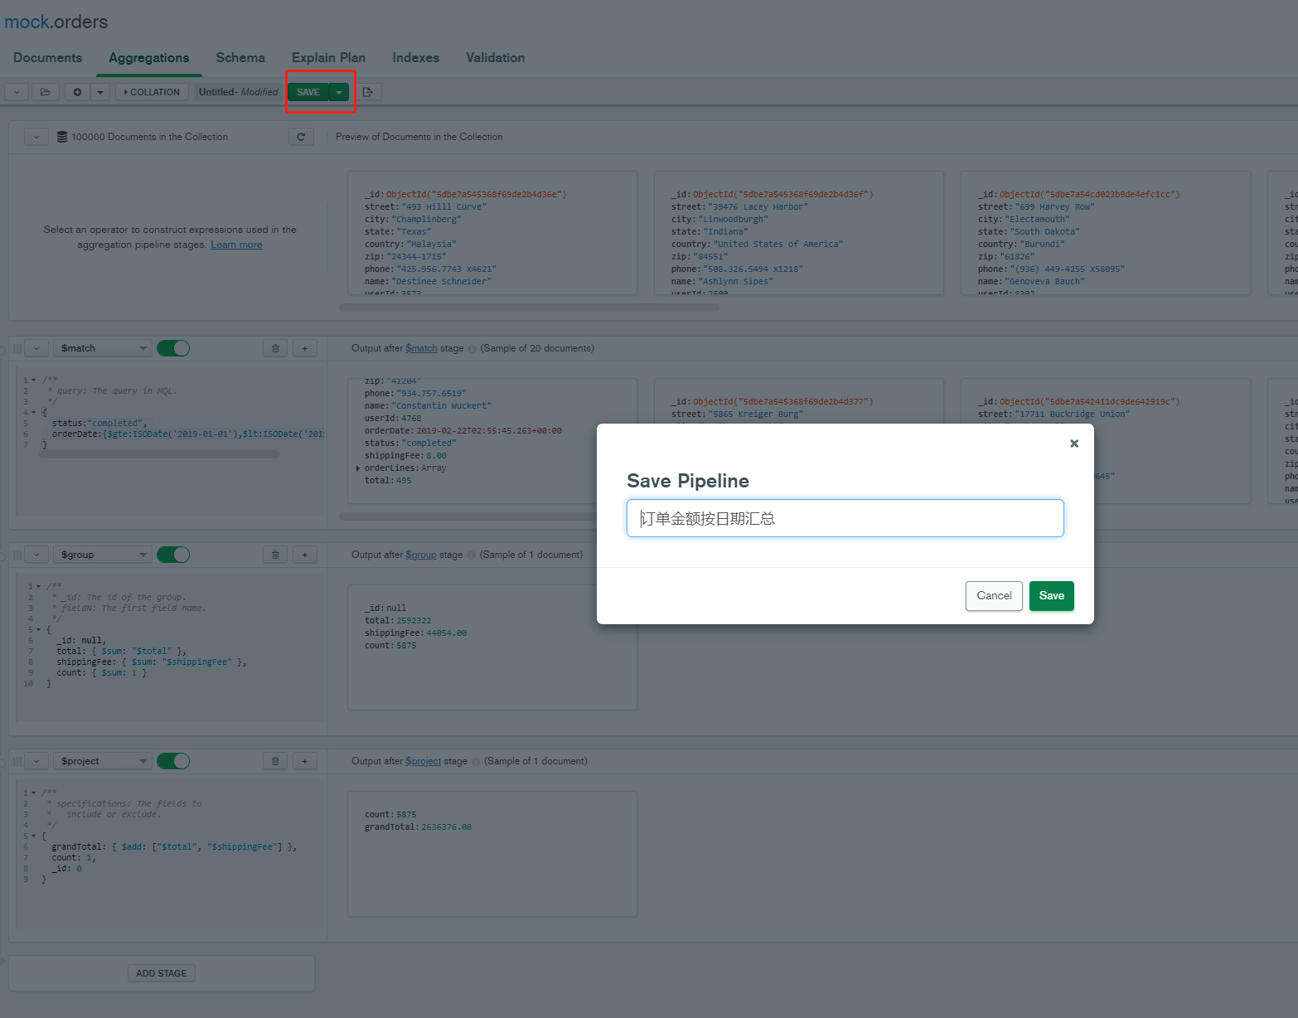Fold the $match code block at line 4
Image resolution: width=1298 pixels, height=1018 pixels.
(x=34, y=412)
